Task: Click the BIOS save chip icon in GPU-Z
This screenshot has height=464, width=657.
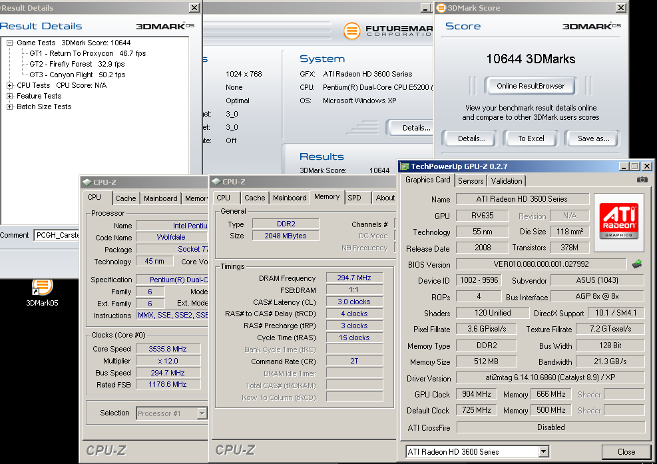Action: [x=637, y=264]
